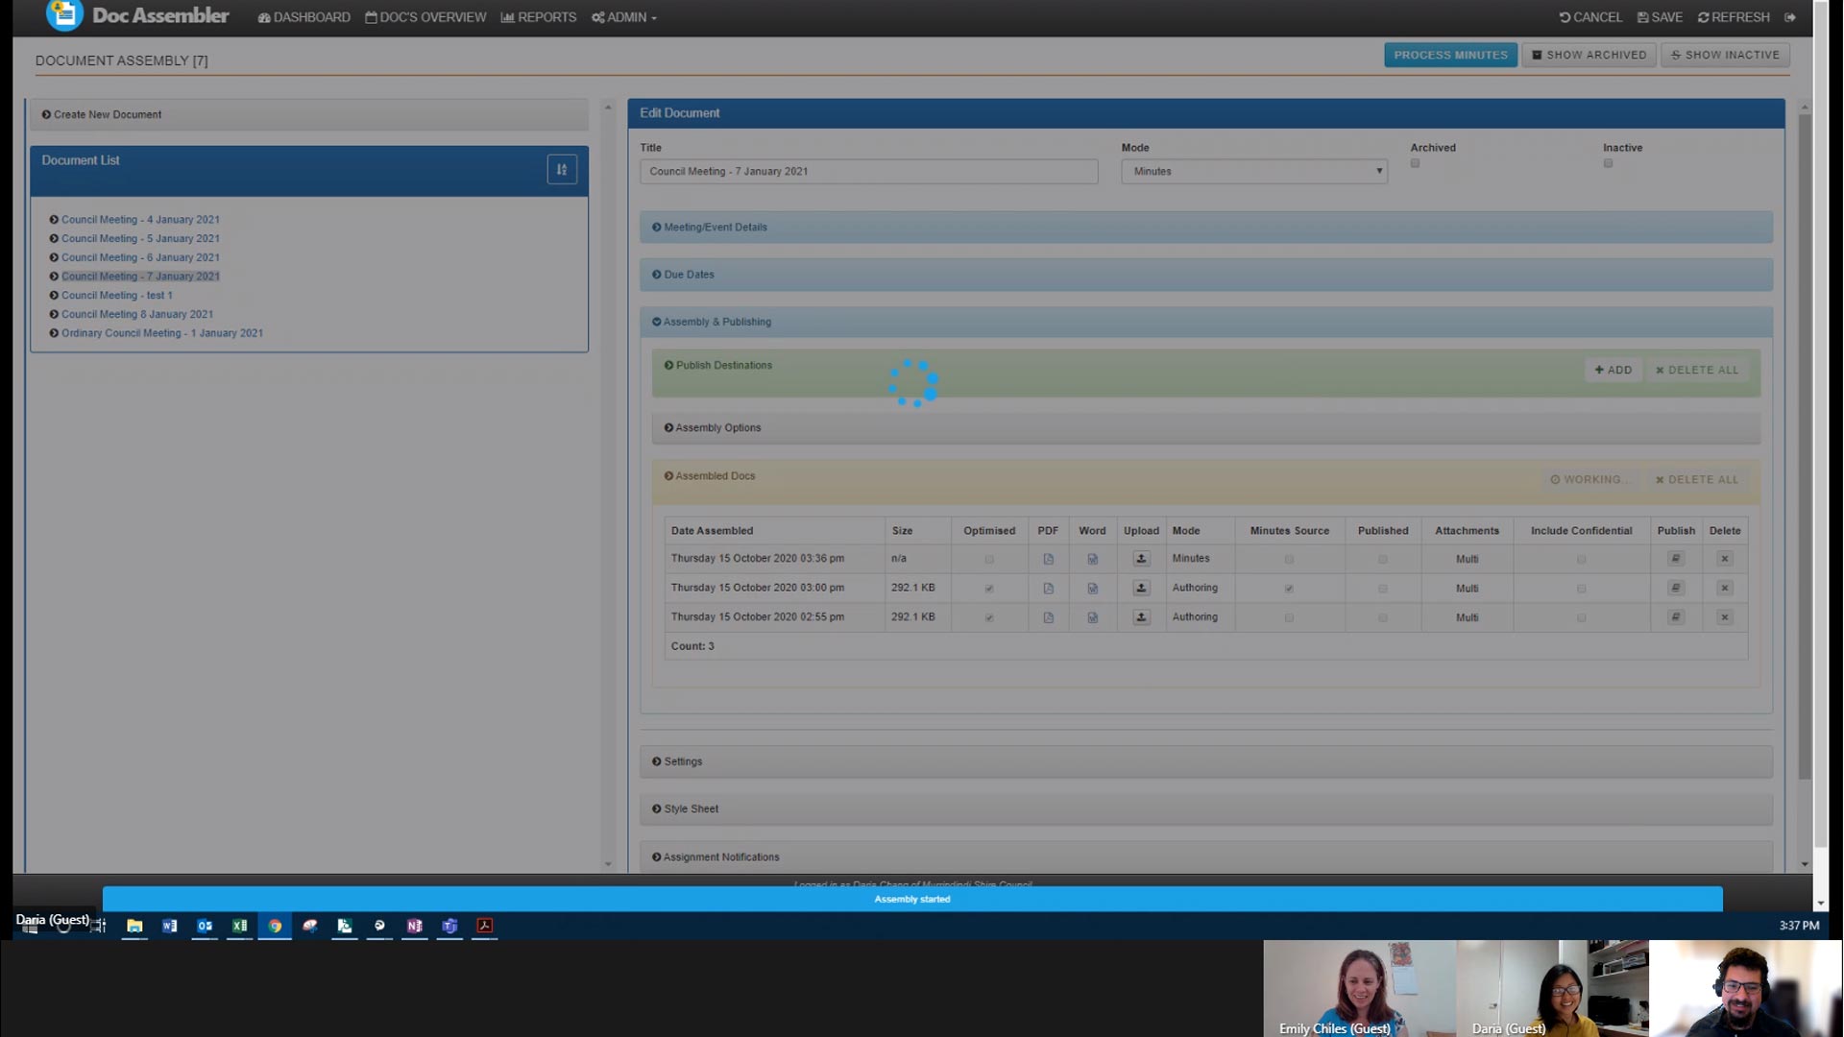Expand the Create New Document panel
The width and height of the screenshot is (1844, 1037).
pos(309,114)
